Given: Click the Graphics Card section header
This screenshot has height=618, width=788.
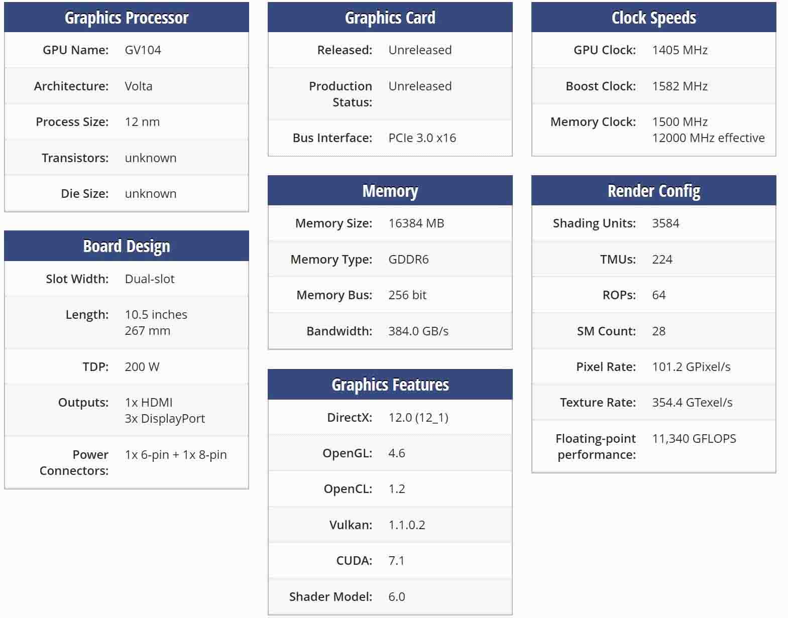Looking at the screenshot, I should coord(390,18).
